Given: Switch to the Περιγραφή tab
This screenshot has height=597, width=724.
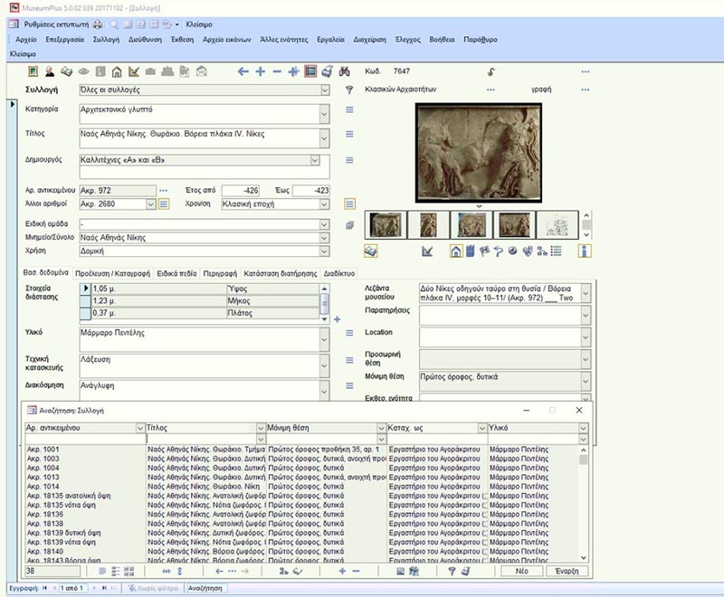Looking at the screenshot, I should [x=220, y=272].
